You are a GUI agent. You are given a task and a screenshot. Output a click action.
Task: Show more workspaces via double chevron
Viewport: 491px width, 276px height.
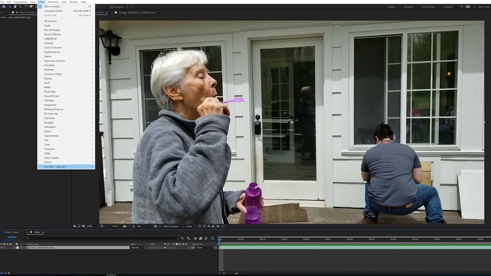tap(461, 7)
